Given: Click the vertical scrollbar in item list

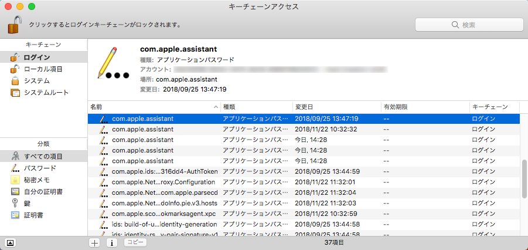Looking at the screenshot, I should (523, 179).
